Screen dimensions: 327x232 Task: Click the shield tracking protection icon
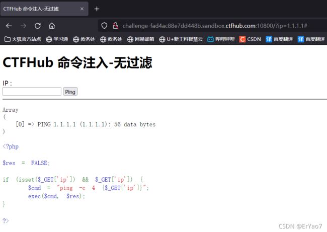tap(104, 26)
